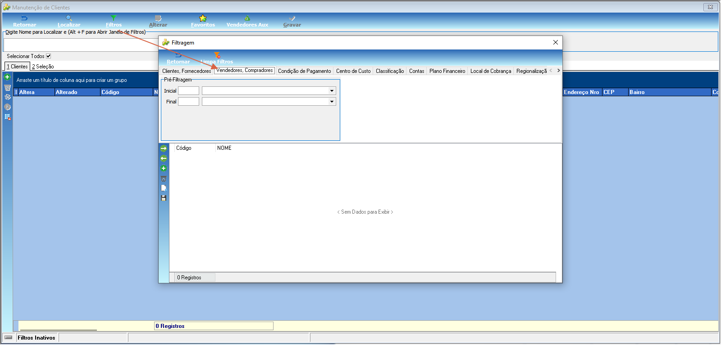This screenshot has width=721, height=345.
Task: Select the Local de Cobrança tab
Action: (x=491, y=71)
